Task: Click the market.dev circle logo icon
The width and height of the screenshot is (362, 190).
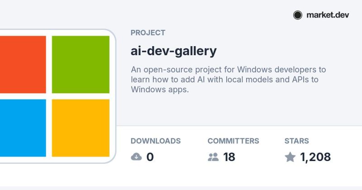Action: click(298, 15)
